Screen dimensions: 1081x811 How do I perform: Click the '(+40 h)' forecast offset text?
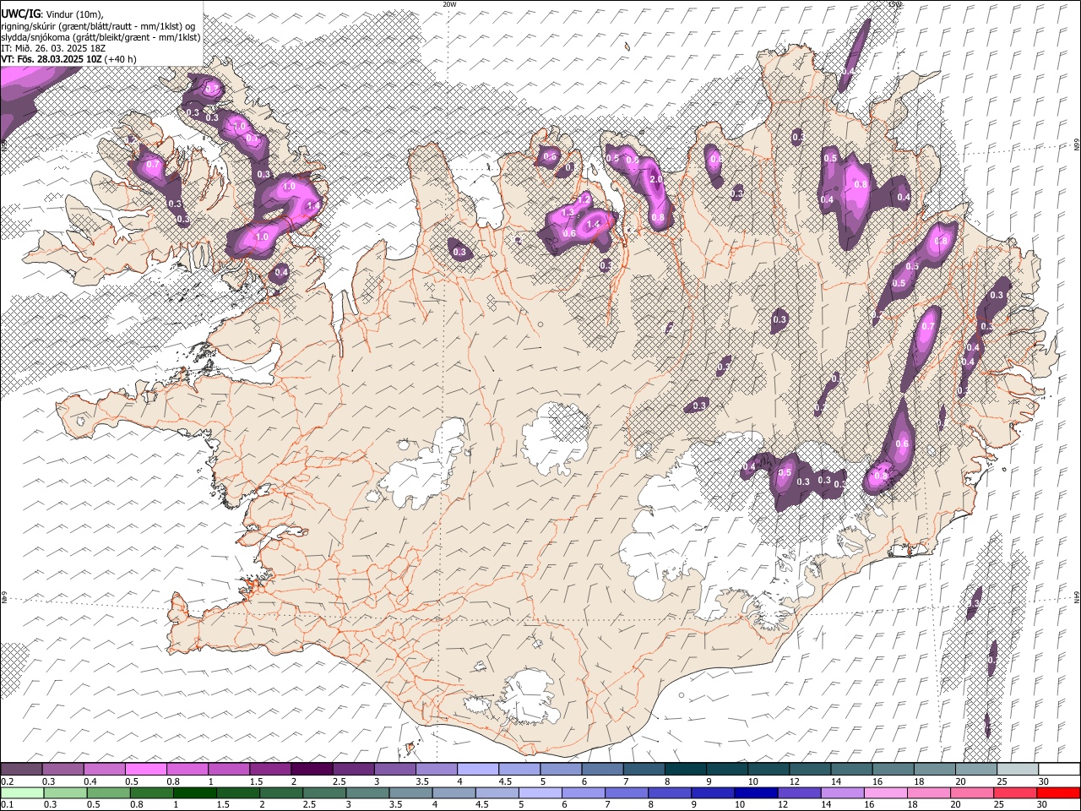pos(120,59)
